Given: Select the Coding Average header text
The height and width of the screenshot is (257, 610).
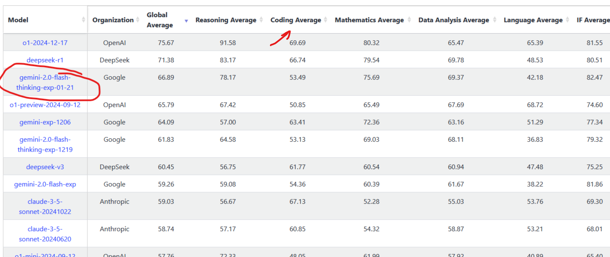Looking at the screenshot, I should [x=296, y=20].
